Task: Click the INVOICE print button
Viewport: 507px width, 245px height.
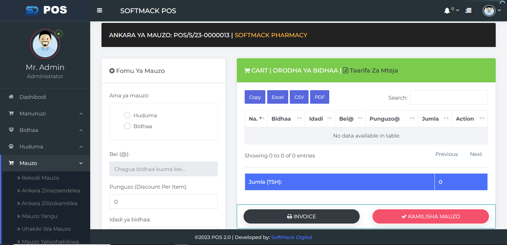Action: tap(301, 216)
